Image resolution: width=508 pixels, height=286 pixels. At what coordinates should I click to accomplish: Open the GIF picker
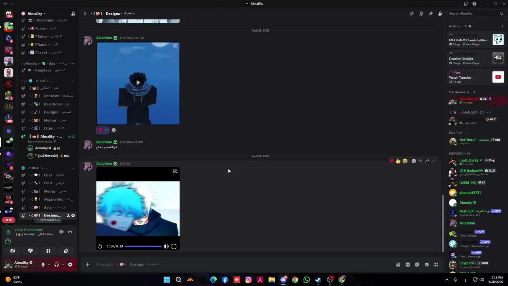pyautogui.click(x=408, y=265)
